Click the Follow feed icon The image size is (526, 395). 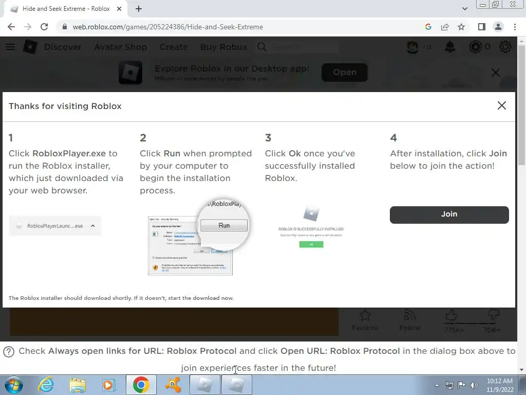(x=409, y=315)
